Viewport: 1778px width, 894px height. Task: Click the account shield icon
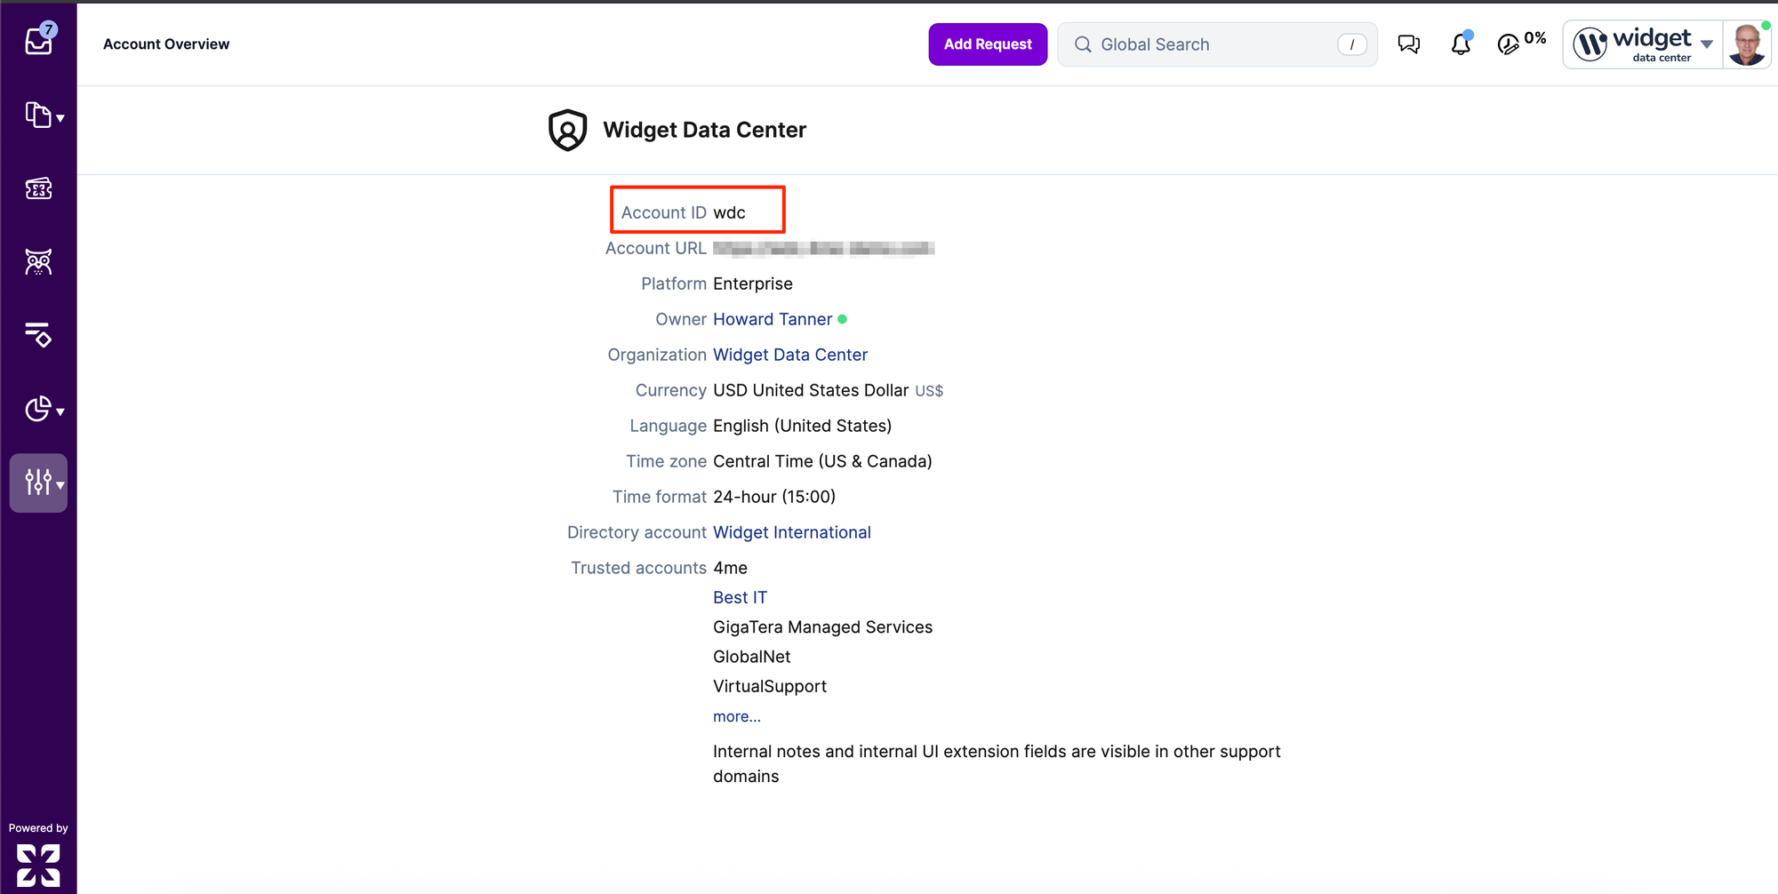(568, 131)
